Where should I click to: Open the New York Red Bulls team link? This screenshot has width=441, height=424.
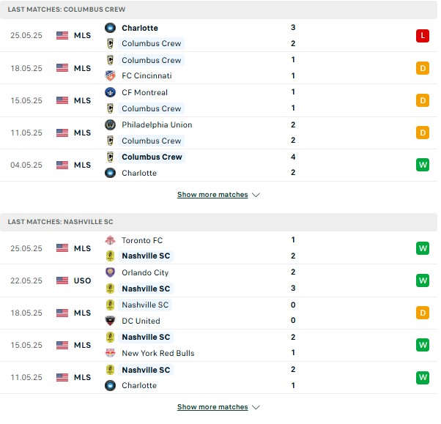click(x=158, y=353)
